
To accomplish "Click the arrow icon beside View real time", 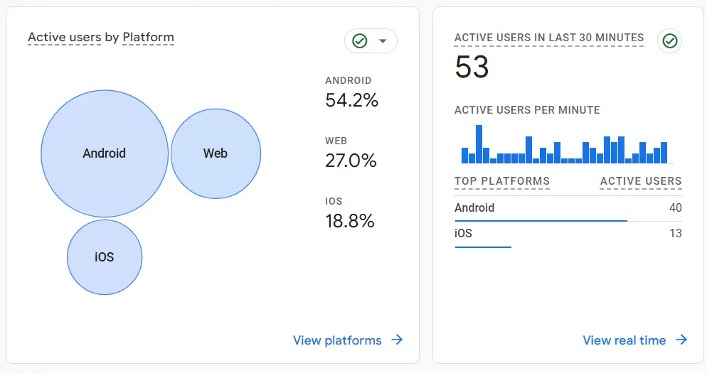I will [x=681, y=340].
